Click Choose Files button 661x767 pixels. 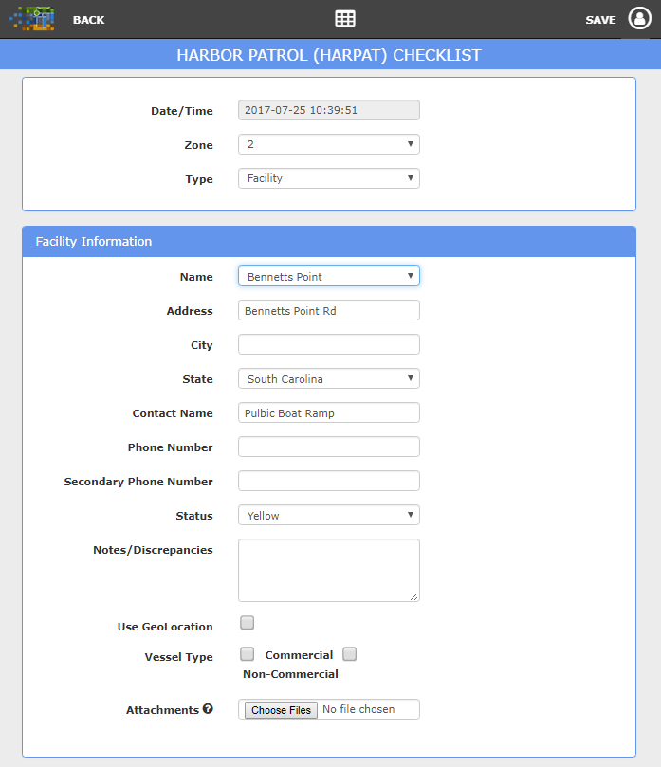click(281, 710)
